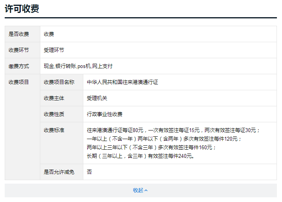This screenshot has width=282, height=202.
Task: Select the 收费标准 sub-label
Action: [54, 130]
